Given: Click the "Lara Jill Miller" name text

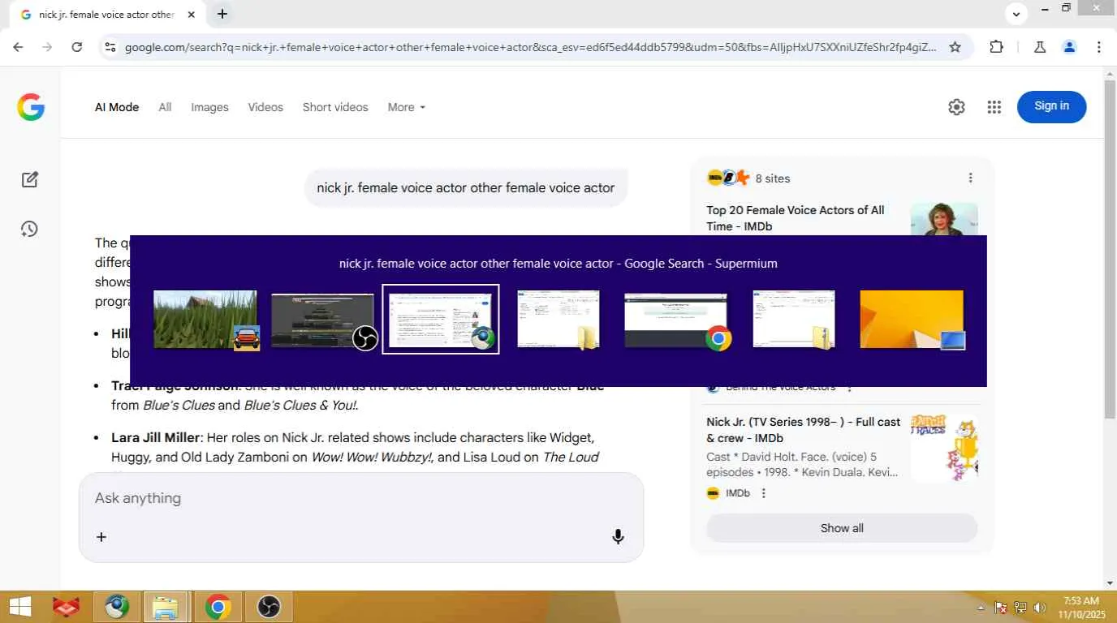Looking at the screenshot, I should tap(155, 438).
